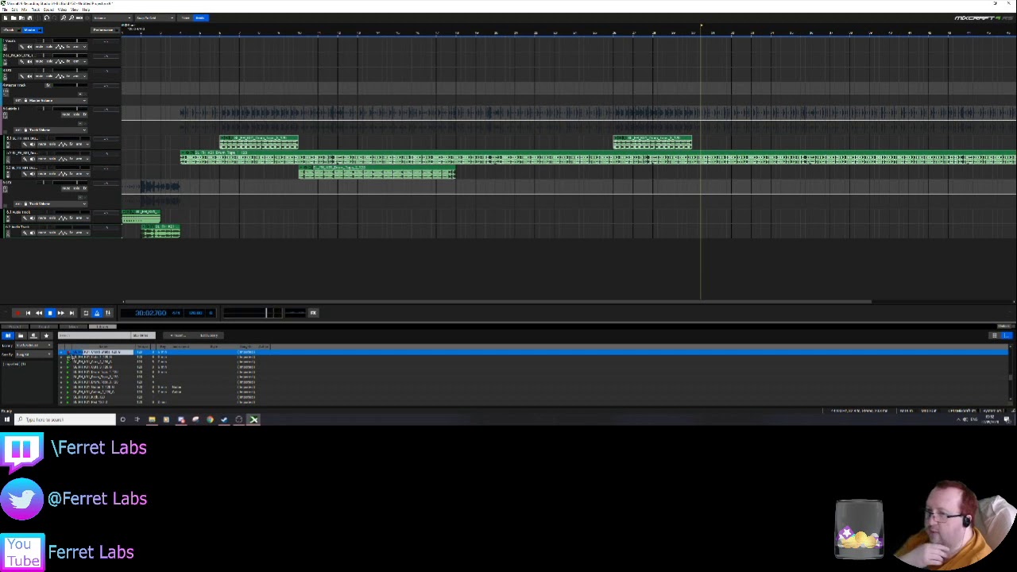Click the Performance button
The image size is (1017, 572).
click(104, 30)
